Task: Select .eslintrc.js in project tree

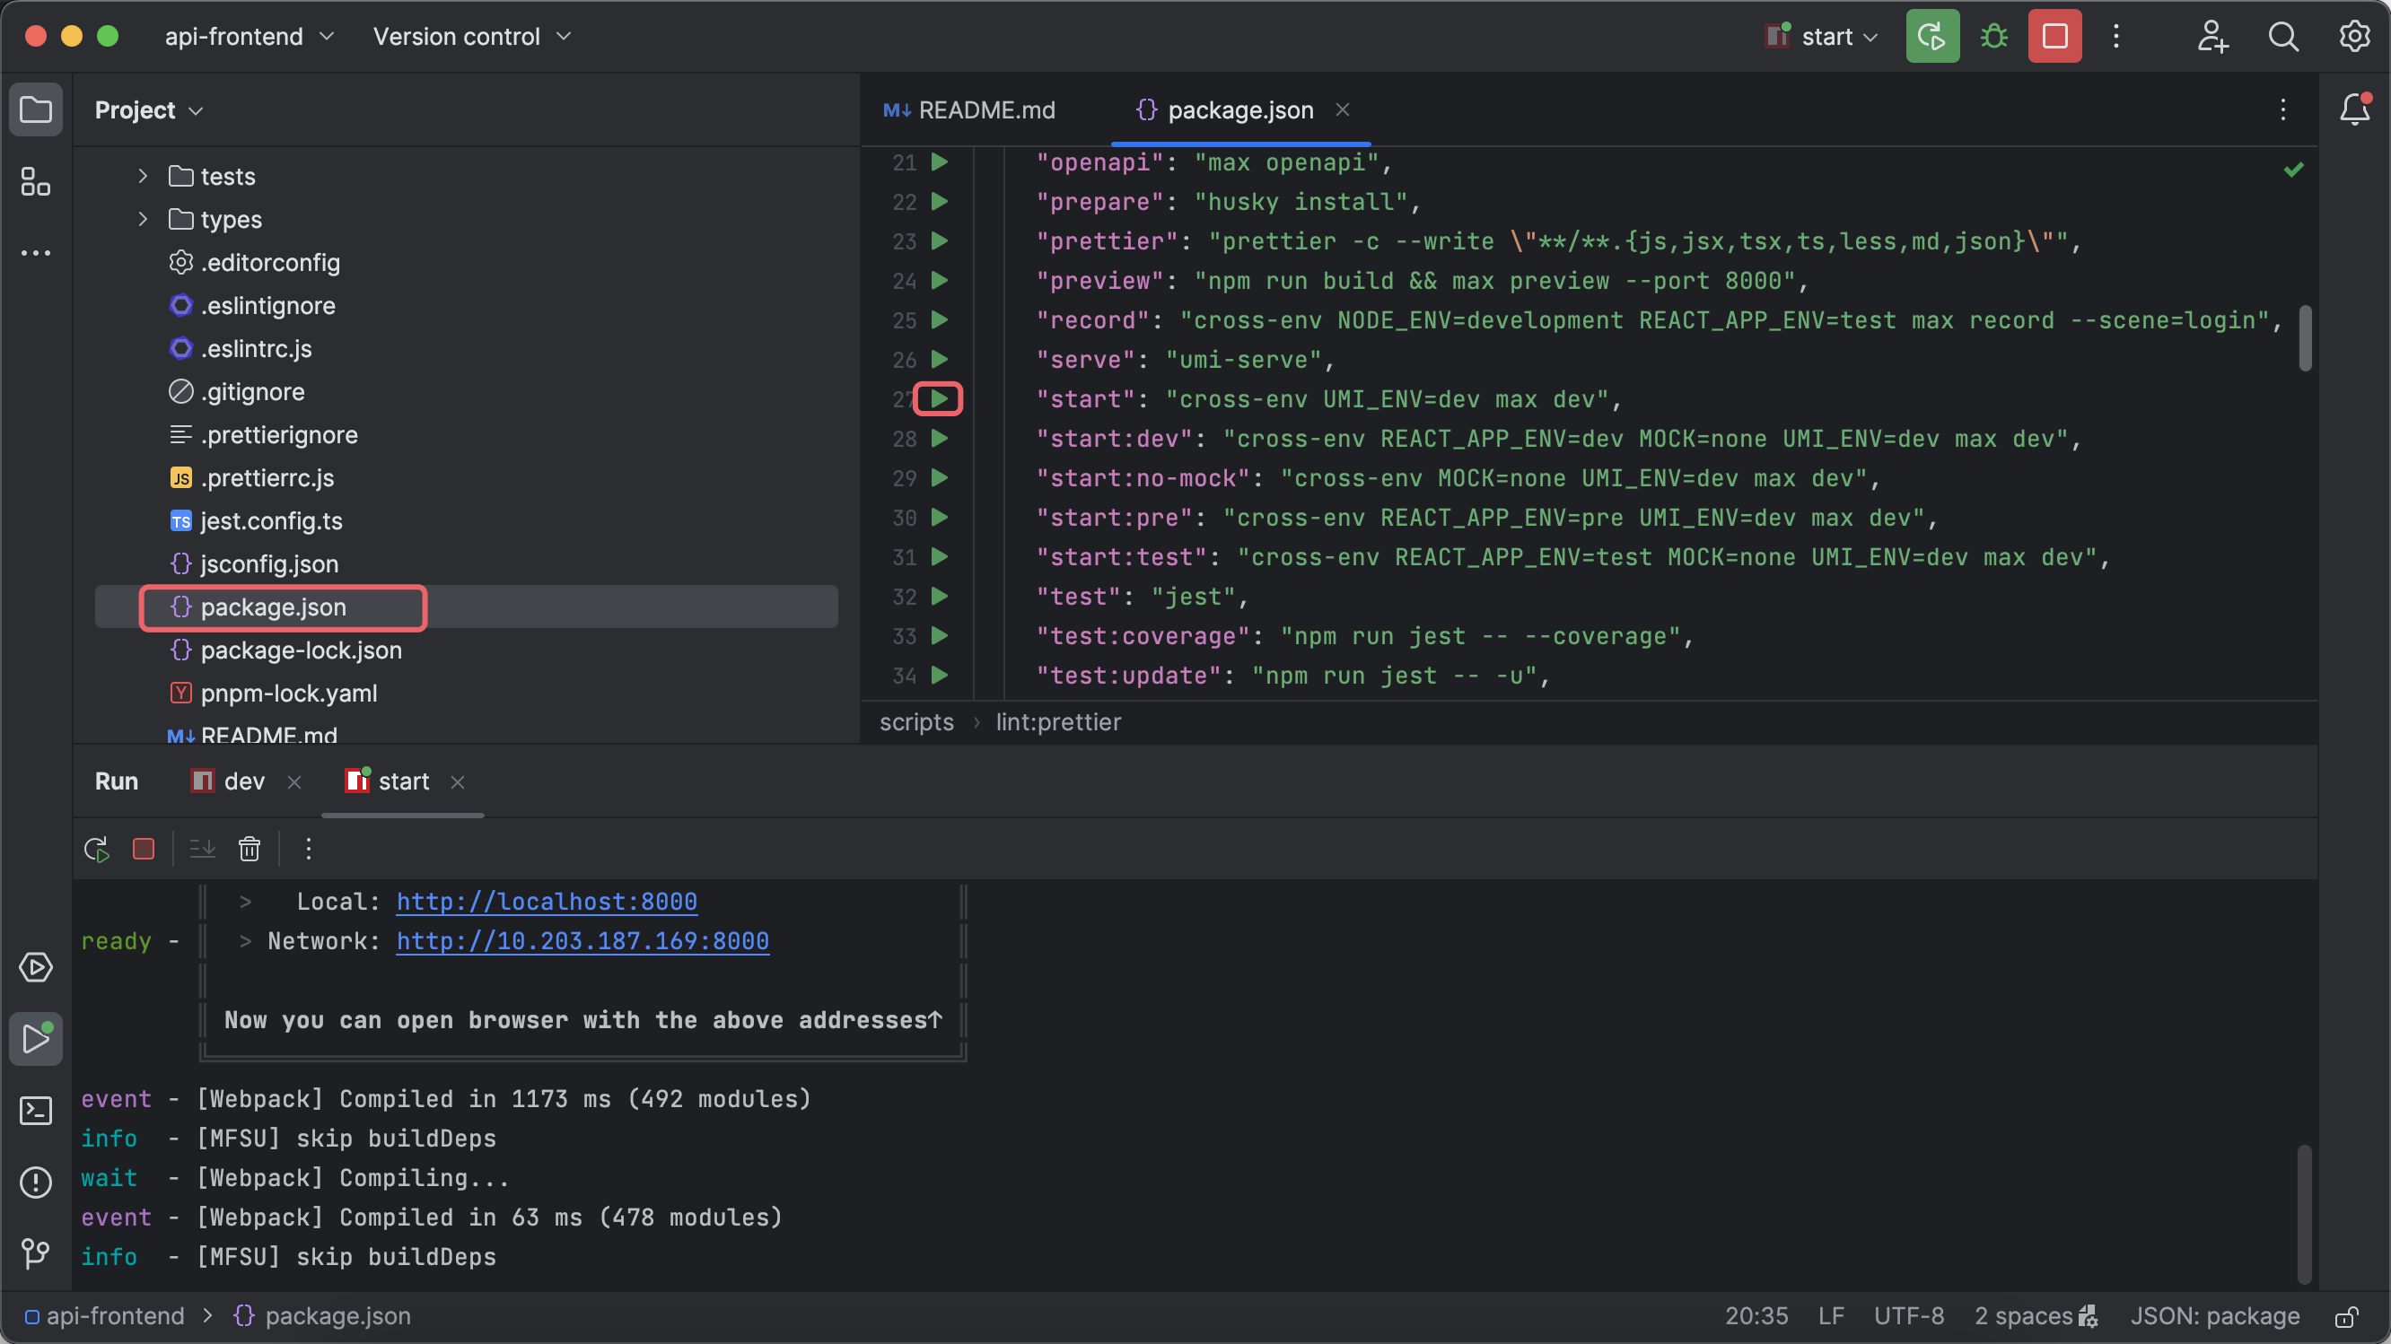Action: [467, 348]
